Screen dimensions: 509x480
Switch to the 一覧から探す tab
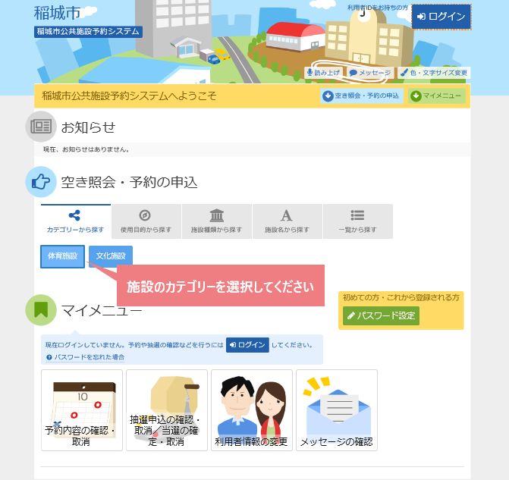(x=358, y=221)
